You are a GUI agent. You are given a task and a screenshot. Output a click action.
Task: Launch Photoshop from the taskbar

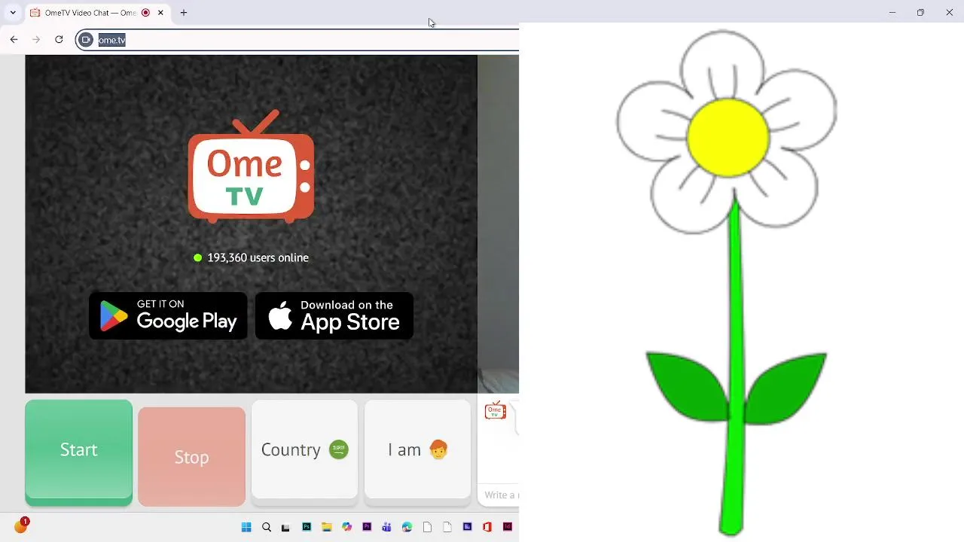point(307,527)
